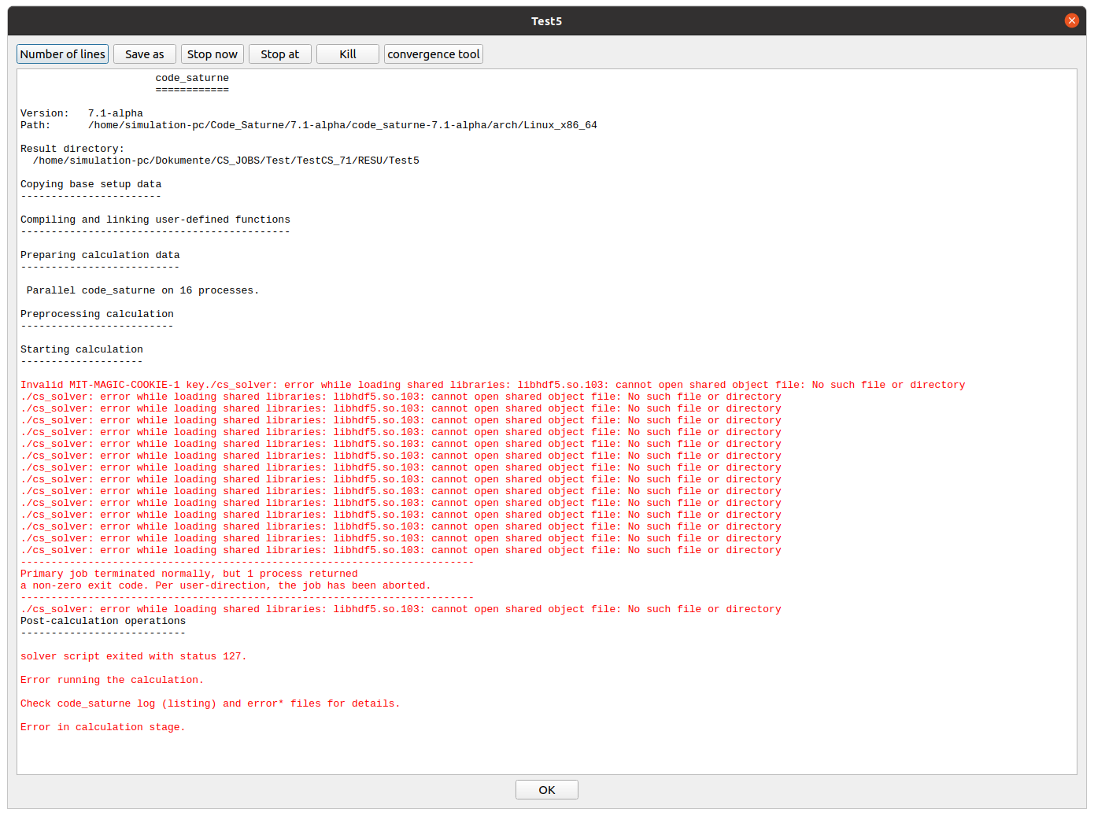Launch the convergence tool

coord(434,54)
